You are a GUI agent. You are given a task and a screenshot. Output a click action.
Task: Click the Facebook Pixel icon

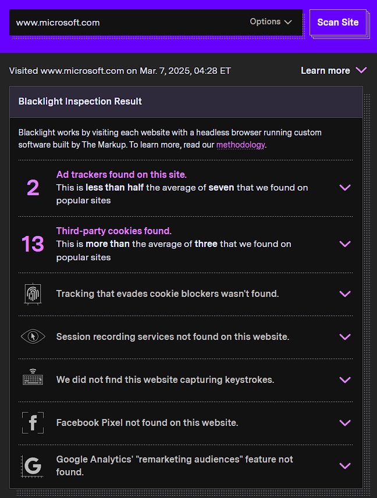click(x=33, y=422)
